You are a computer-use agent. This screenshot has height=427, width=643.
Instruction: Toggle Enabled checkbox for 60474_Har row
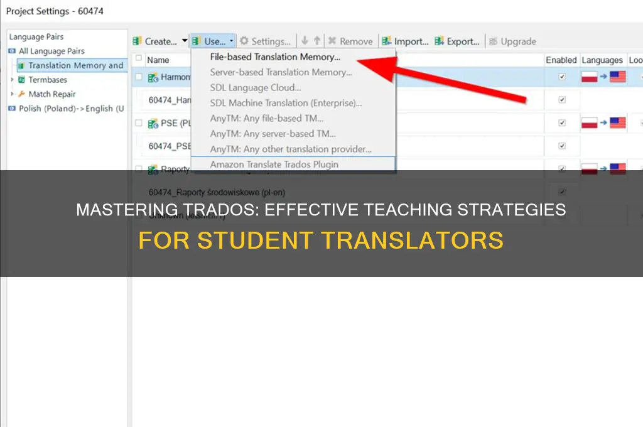tap(562, 100)
